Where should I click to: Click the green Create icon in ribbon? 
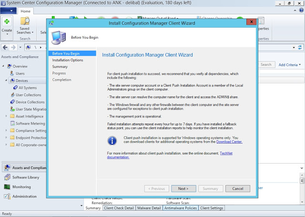7,21
